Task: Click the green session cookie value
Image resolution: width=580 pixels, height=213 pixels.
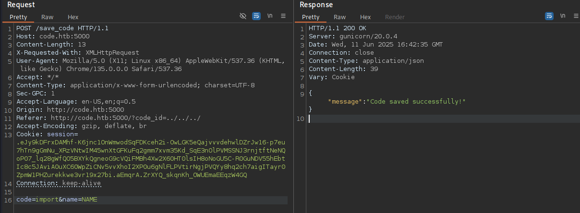Action: [x=151, y=159]
